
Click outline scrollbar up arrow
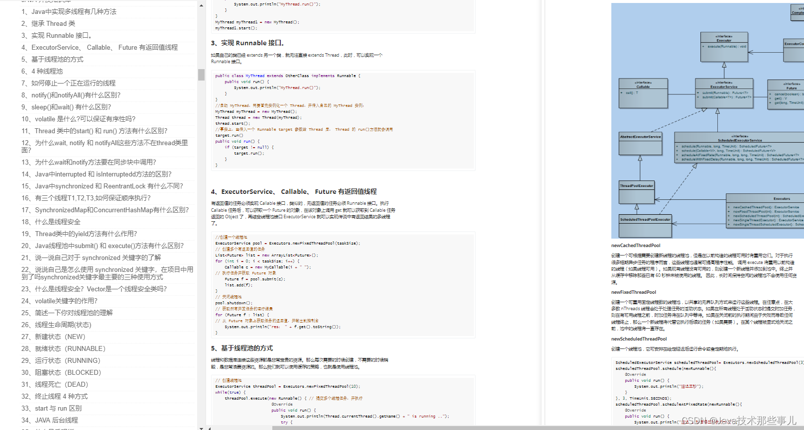[201, 5]
